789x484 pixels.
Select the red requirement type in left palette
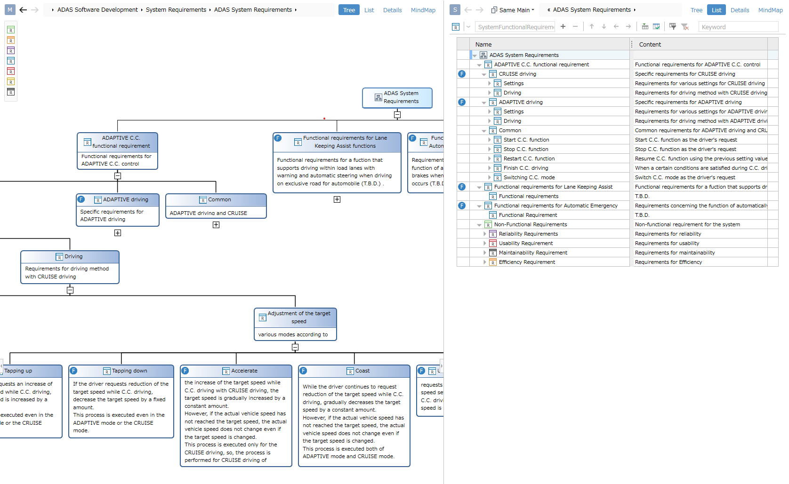coord(11,71)
